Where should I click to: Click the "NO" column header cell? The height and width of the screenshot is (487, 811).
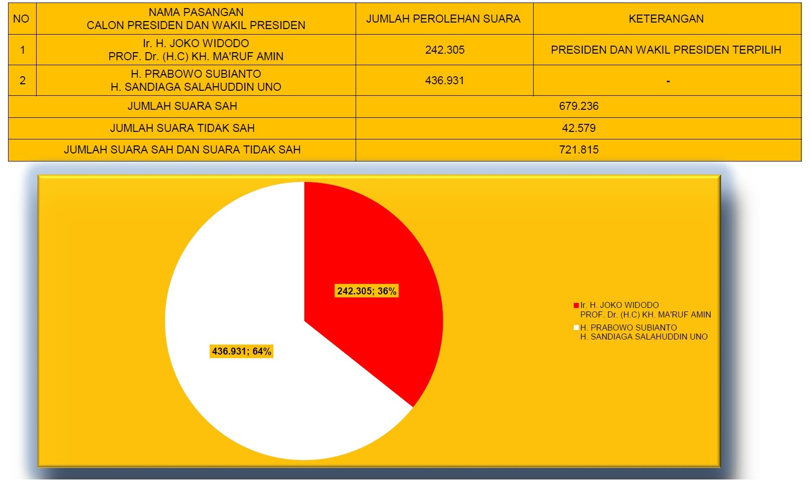(x=22, y=19)
